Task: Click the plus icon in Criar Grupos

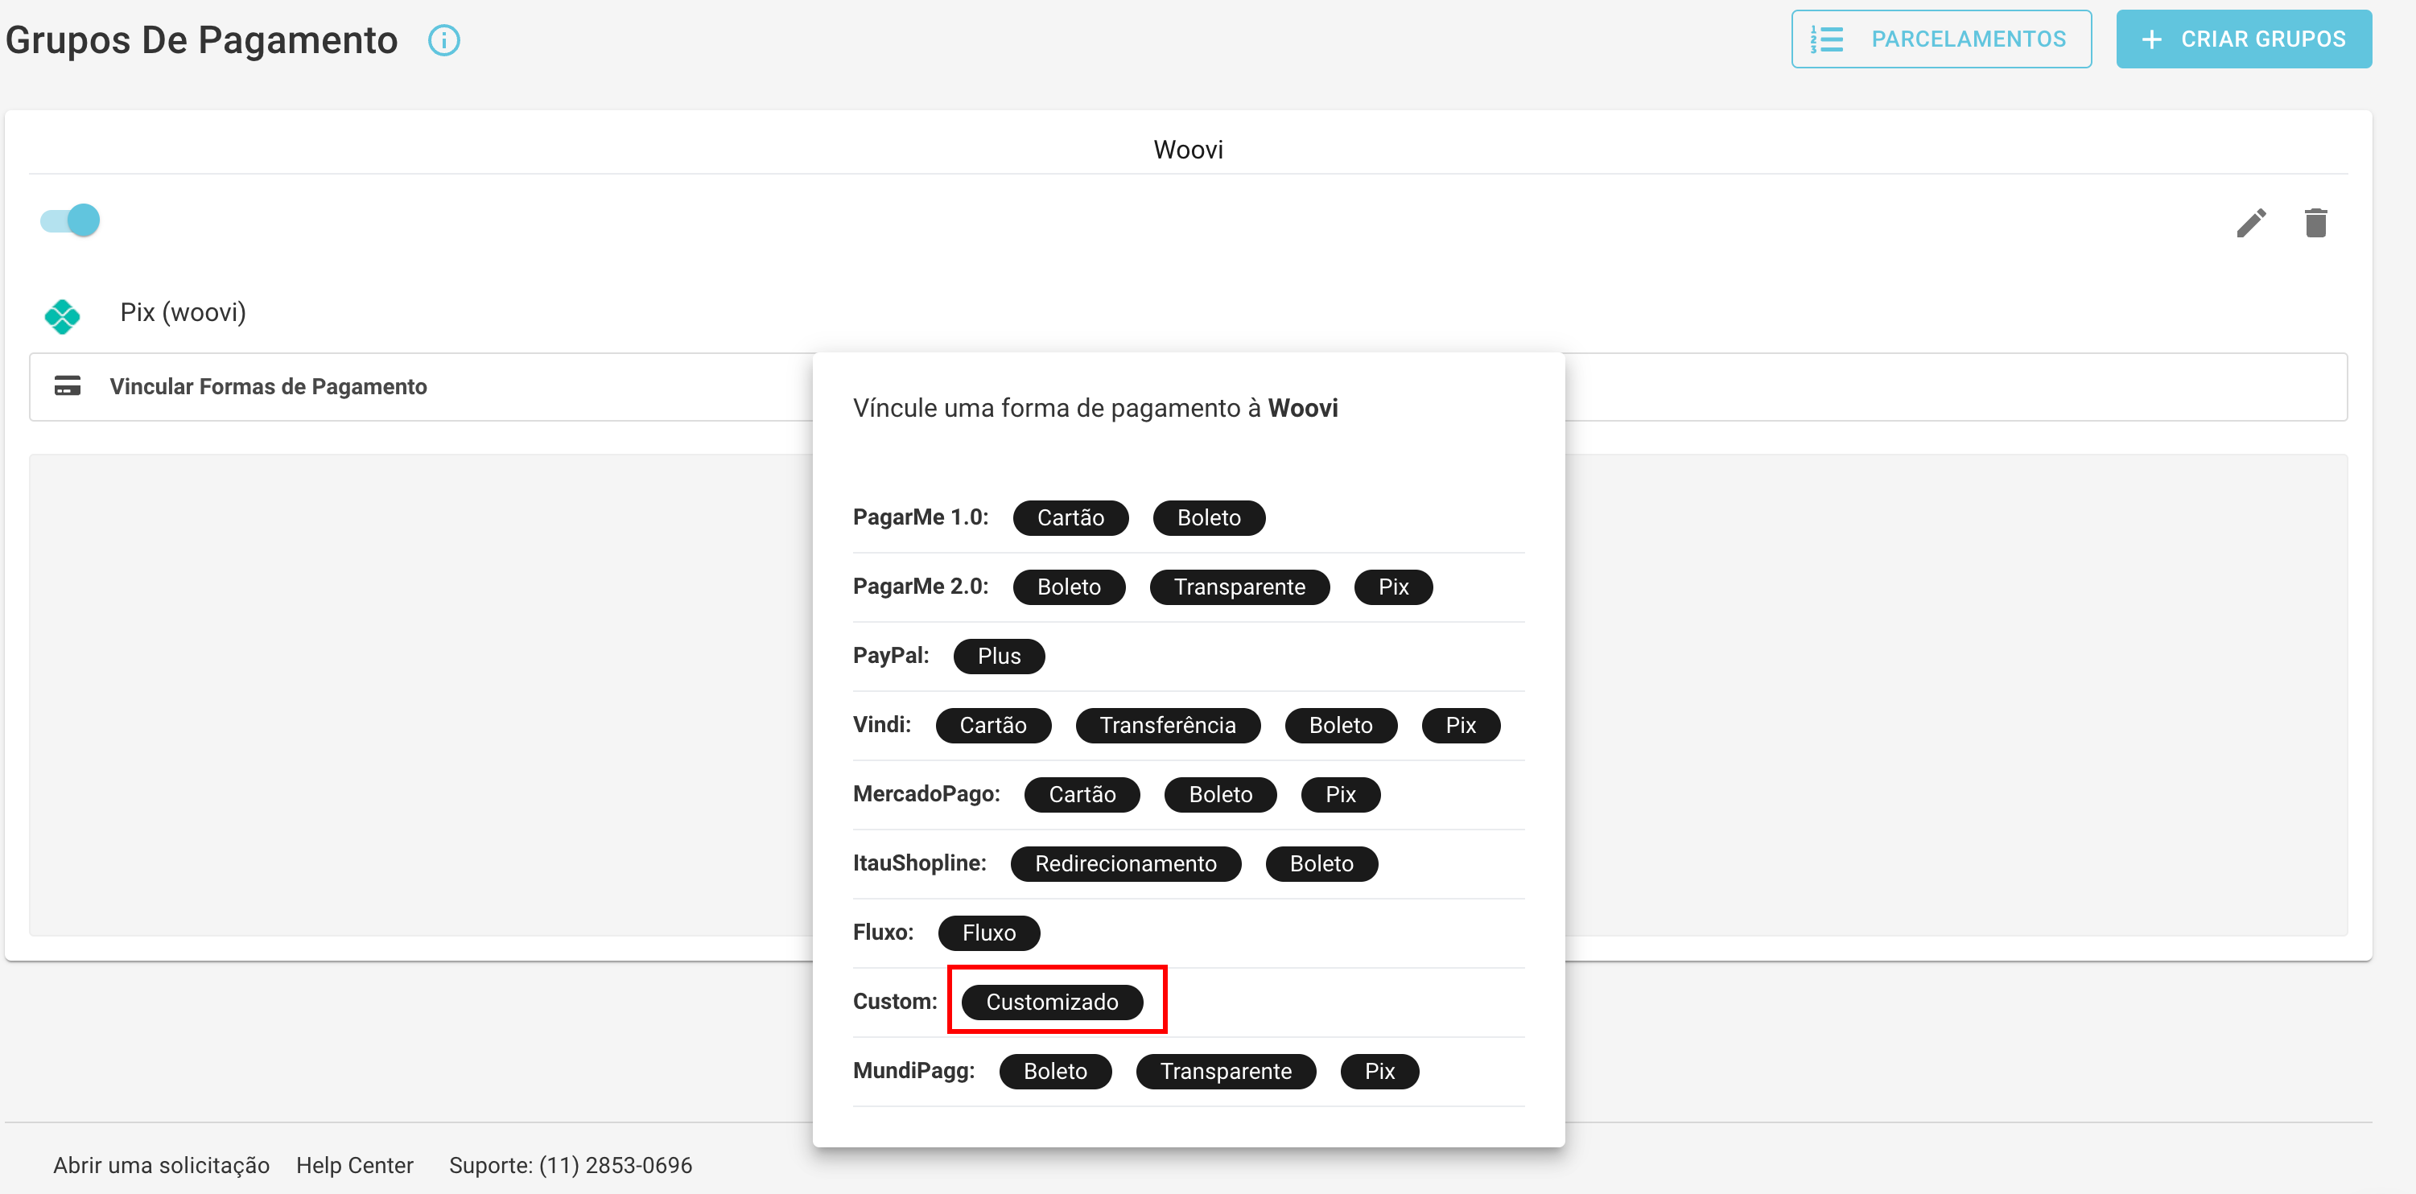Action: (x=2153, y=39)
